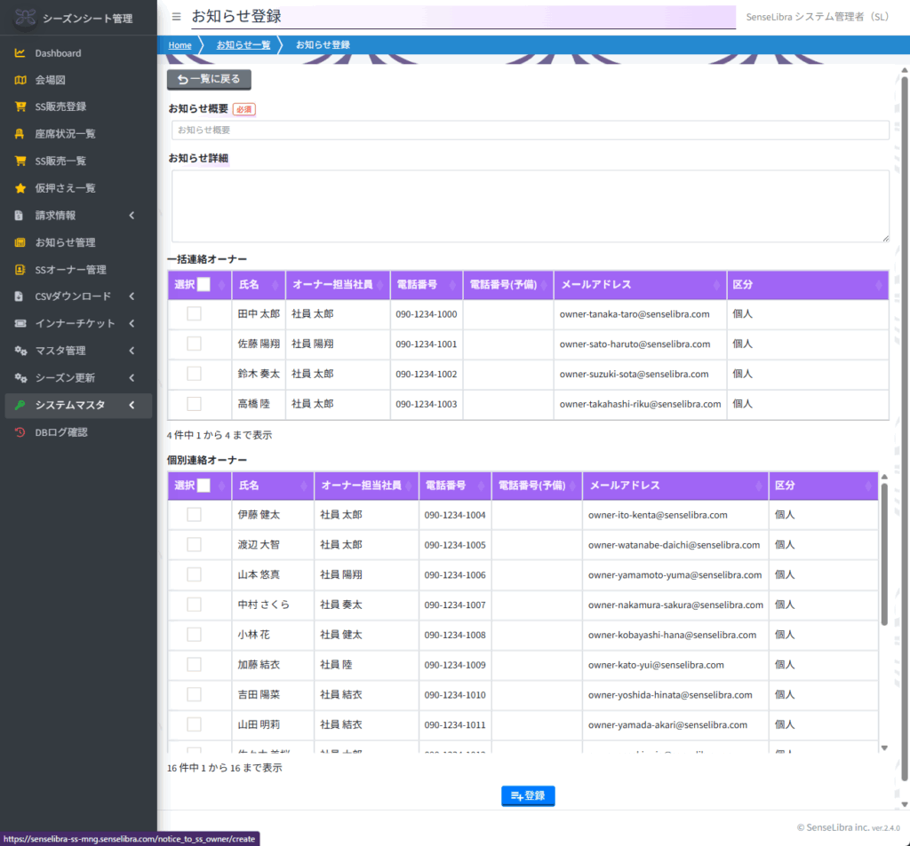910x846 pixels.
Task: Open お知らせ管理 in the sidebar
Action: [65, 242]
